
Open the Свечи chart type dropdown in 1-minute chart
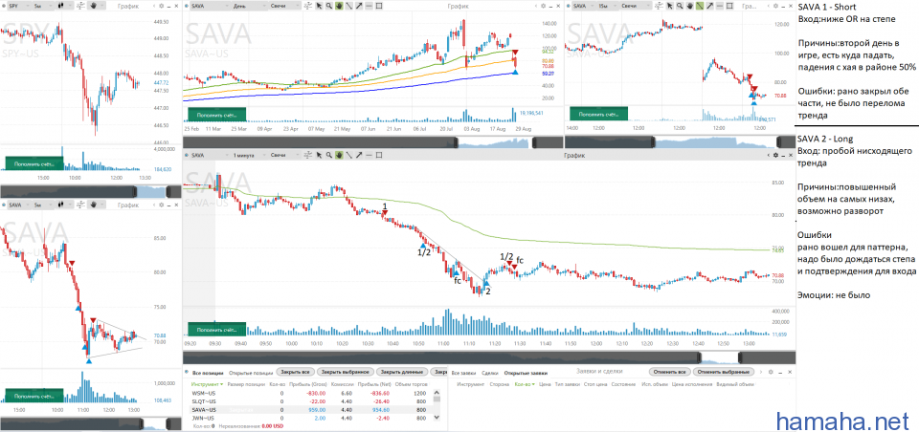pyautogui.click(x=285, y=155)
